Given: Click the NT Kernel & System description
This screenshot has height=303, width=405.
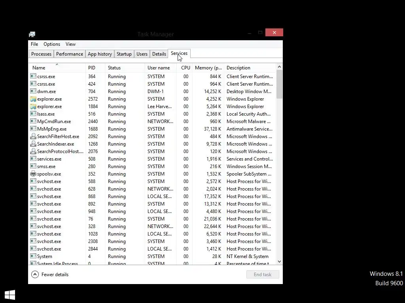Looking at the screenshot, I should tap(247, 256).
